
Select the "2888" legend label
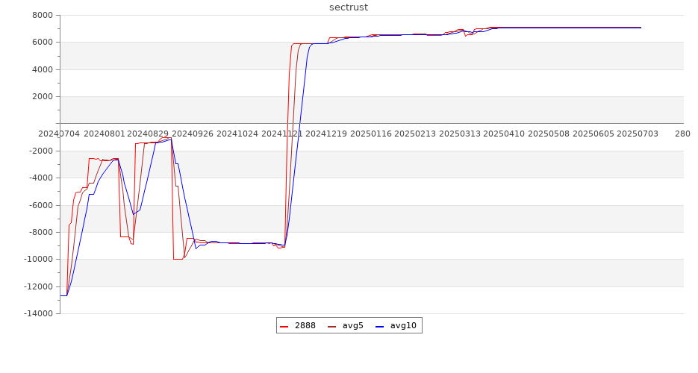point(305,325)
